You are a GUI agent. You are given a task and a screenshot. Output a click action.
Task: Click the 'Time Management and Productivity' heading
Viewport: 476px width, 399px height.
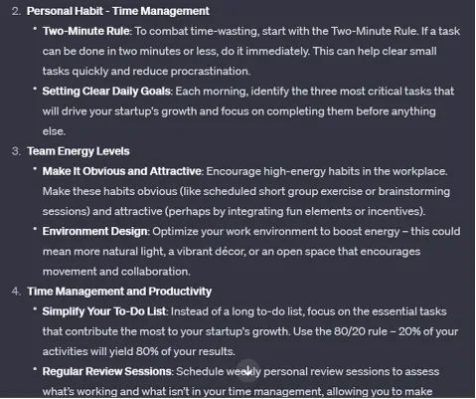[x=119, y=292]
